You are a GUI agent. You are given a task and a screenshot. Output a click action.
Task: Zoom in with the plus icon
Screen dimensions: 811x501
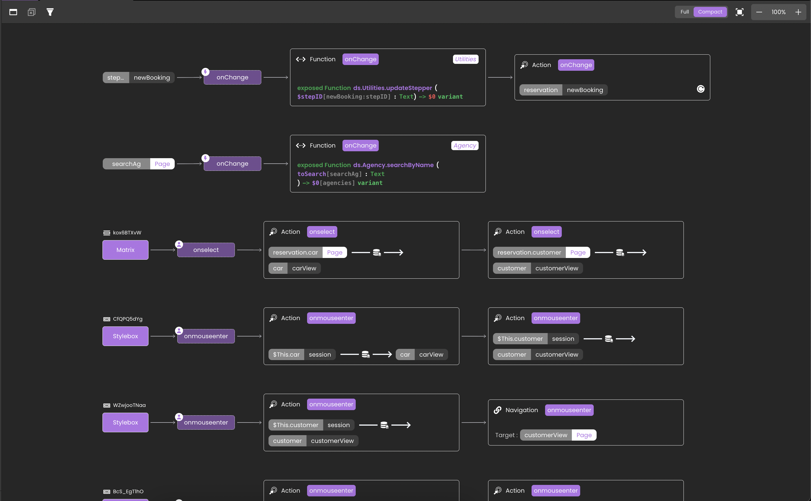coord(798,12)
